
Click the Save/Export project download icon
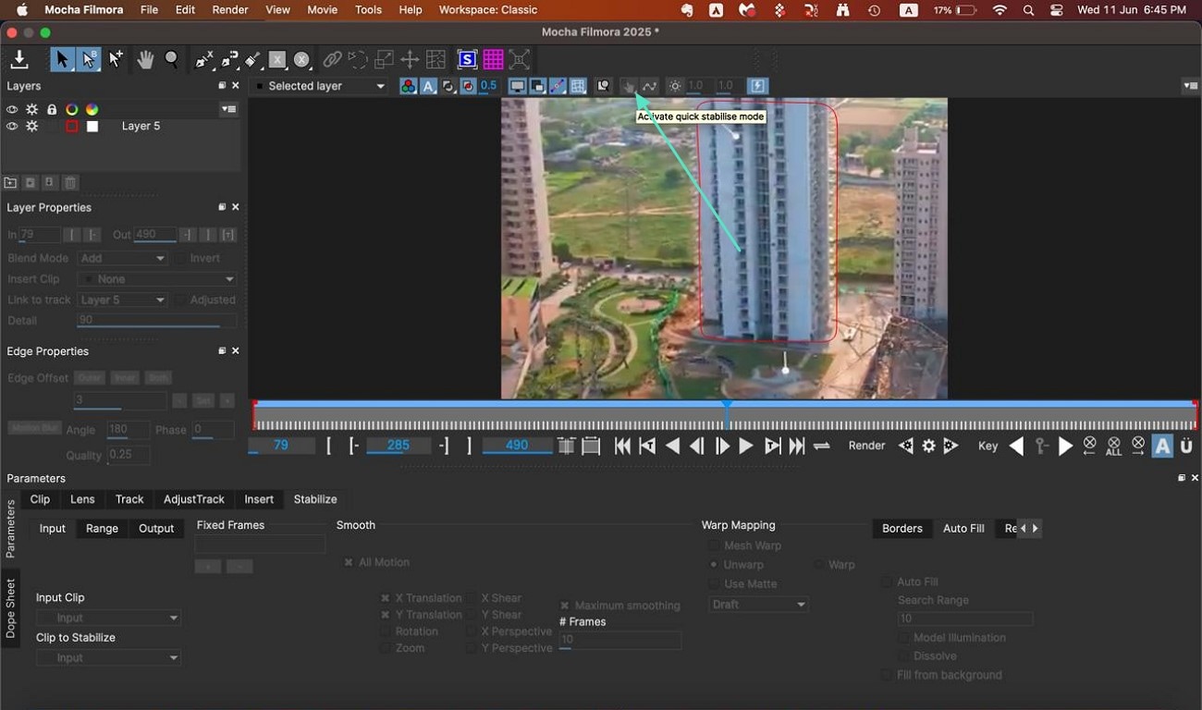coord(18,60)
